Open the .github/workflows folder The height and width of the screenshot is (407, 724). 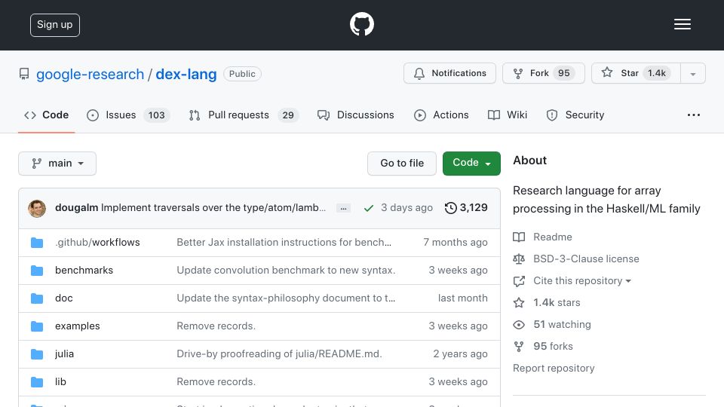97,242
